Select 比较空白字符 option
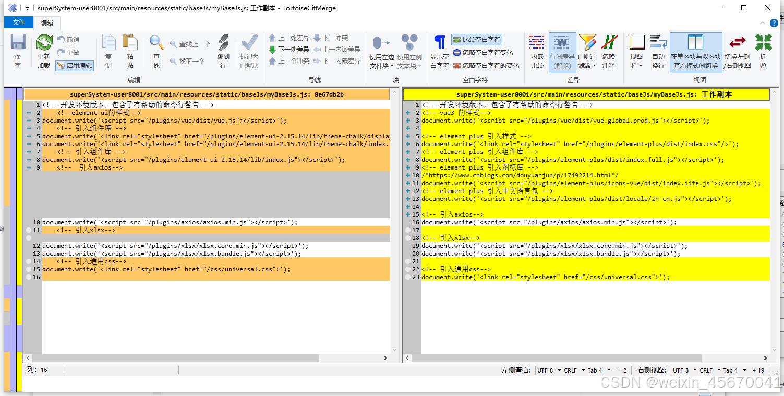The width and height of the screenshot is (784, 396). [477, 40]
